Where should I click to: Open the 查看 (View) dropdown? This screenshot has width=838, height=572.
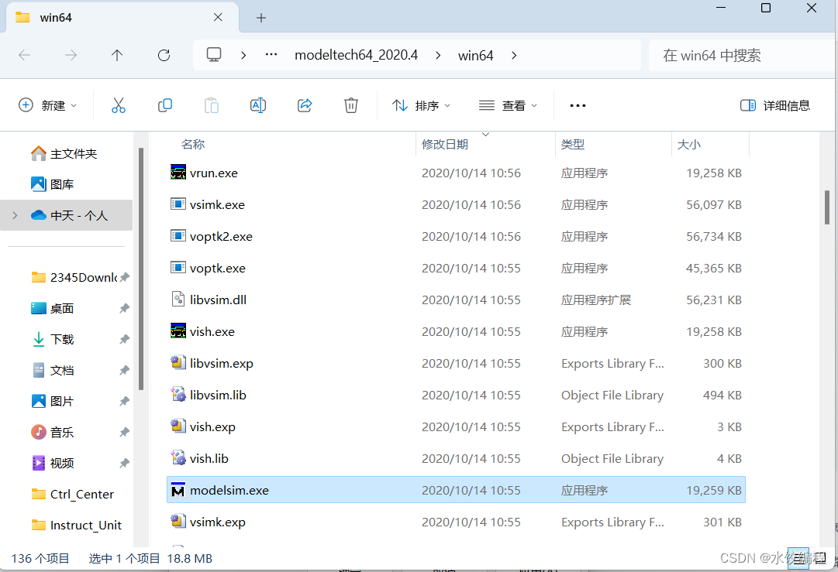coord(508,105)
